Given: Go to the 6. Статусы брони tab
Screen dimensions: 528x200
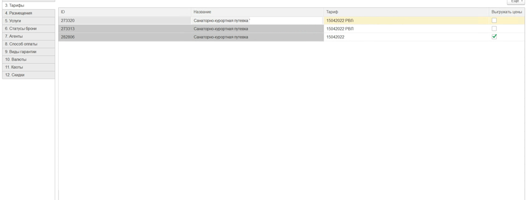Looking at the screenshot, I should coord(29,28).
